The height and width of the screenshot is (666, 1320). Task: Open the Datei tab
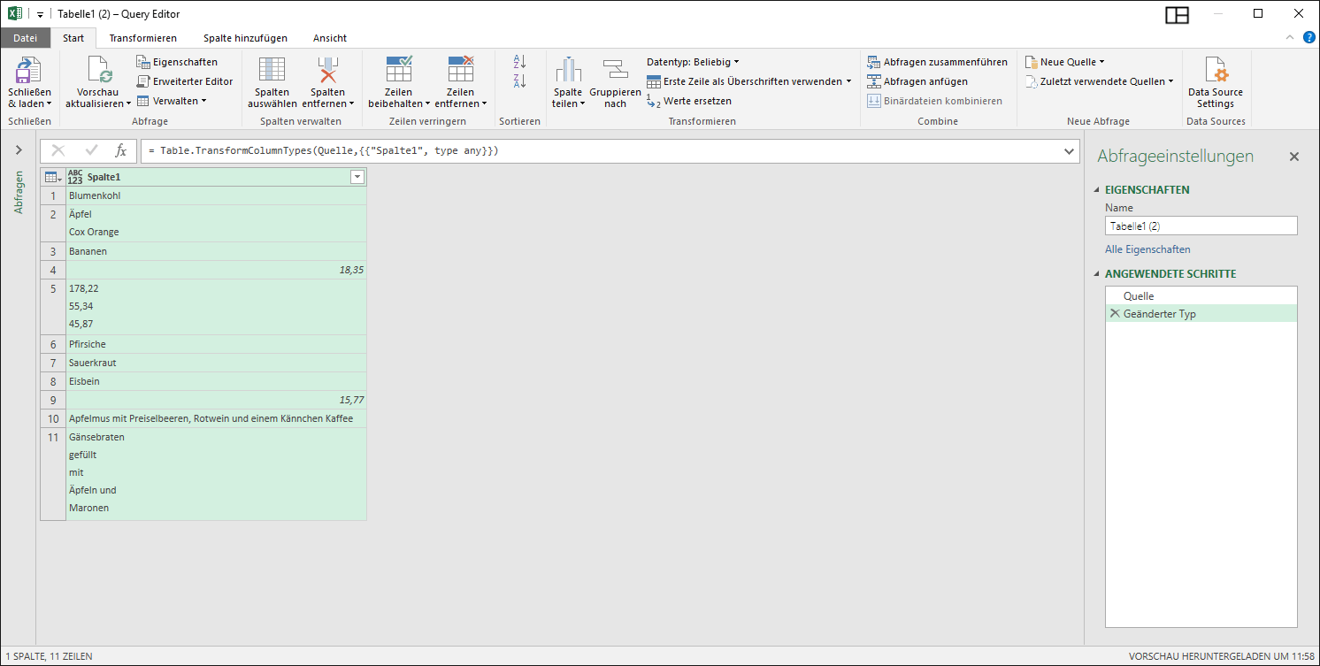tap(26, 38)
